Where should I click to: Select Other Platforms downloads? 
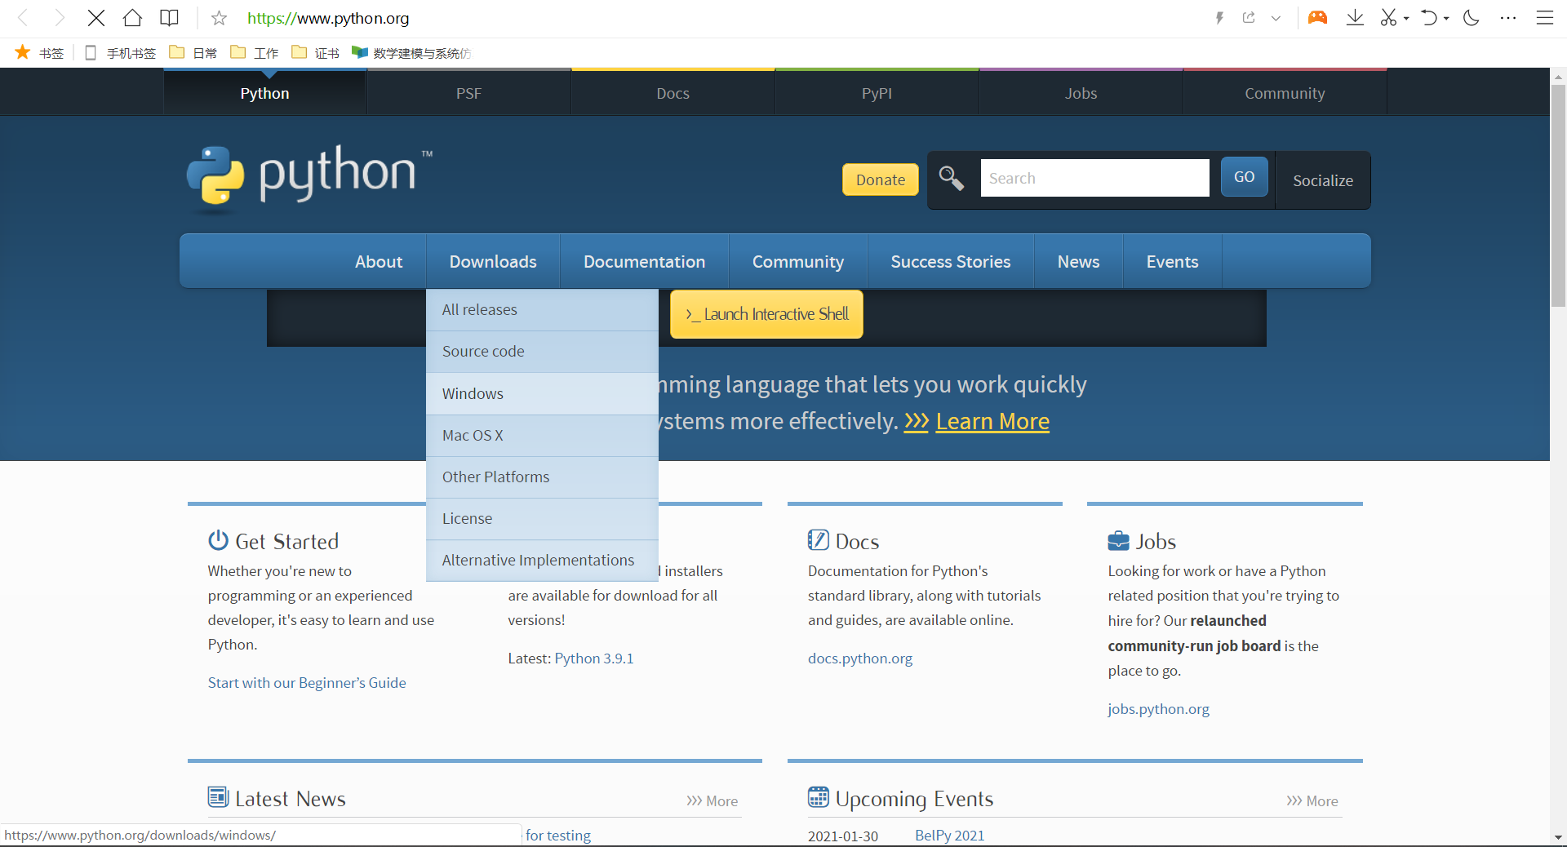(x=542, y=477)
